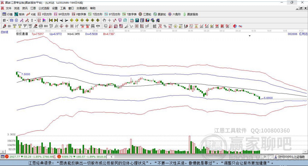
Task: Select the red pencil drawing tool
Action: click(x=4, y=26)
